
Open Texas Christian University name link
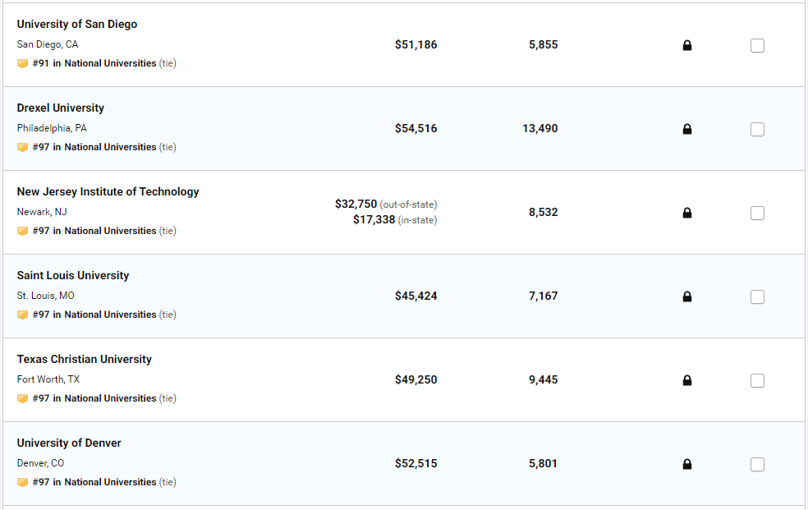click(84, 360)
